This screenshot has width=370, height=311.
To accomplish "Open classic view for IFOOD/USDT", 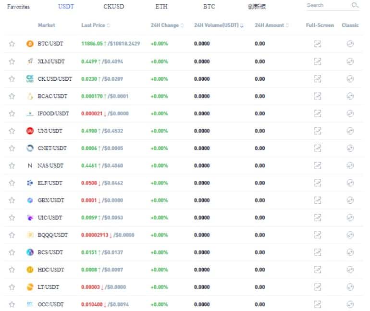I will (x=350, y=113).
